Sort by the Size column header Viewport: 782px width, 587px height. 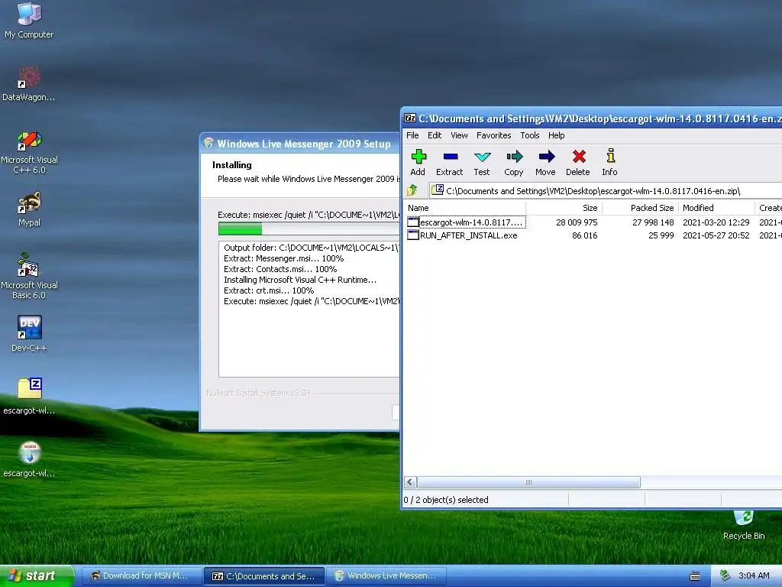[x=564, y=208]
